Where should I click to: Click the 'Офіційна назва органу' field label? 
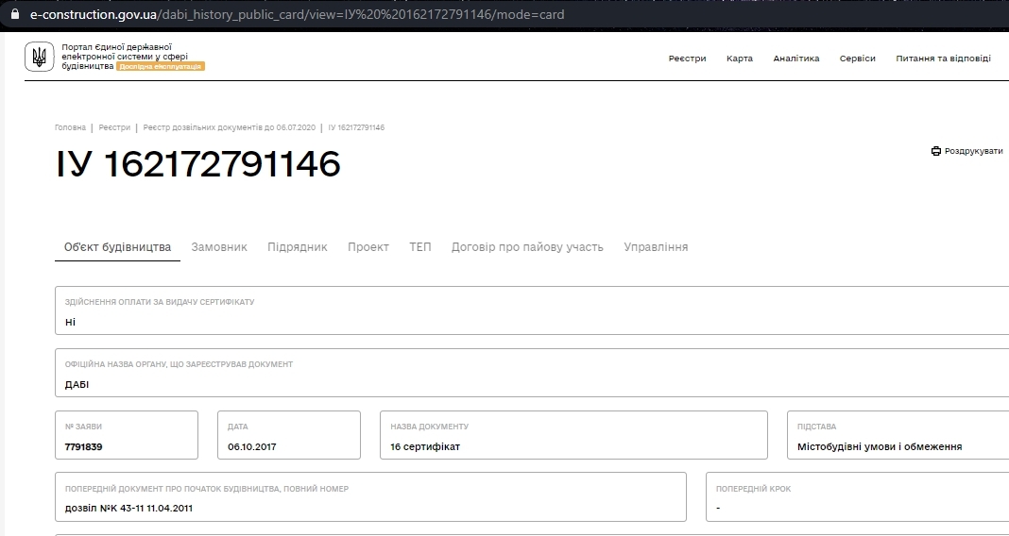coord(179,364)
